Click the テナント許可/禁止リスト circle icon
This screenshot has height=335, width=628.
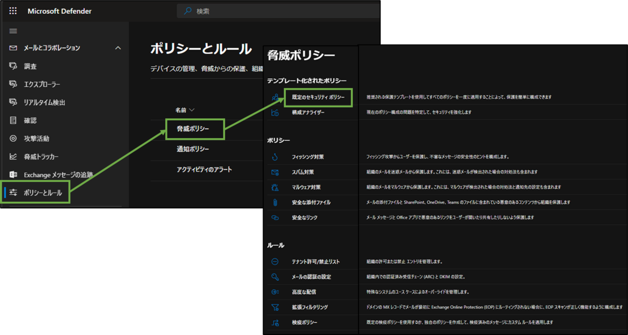275,261
